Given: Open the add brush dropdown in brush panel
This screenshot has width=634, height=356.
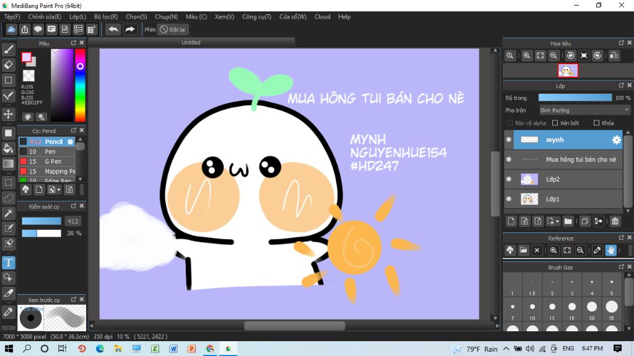Looking at the screenshot, I should coord(59,190).
